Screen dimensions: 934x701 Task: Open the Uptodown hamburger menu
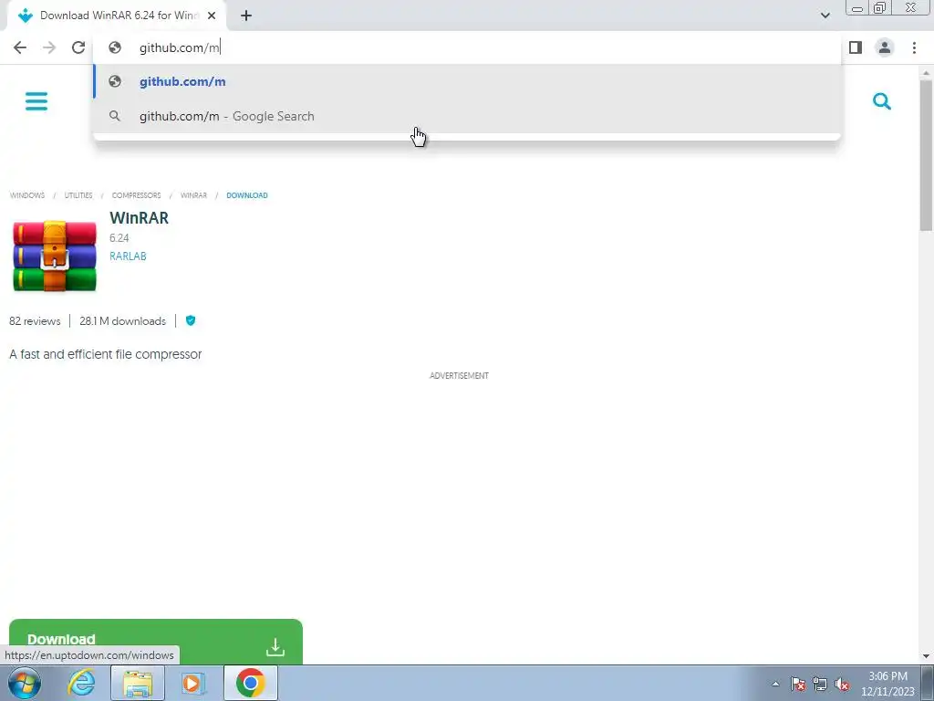coord(36,101)
